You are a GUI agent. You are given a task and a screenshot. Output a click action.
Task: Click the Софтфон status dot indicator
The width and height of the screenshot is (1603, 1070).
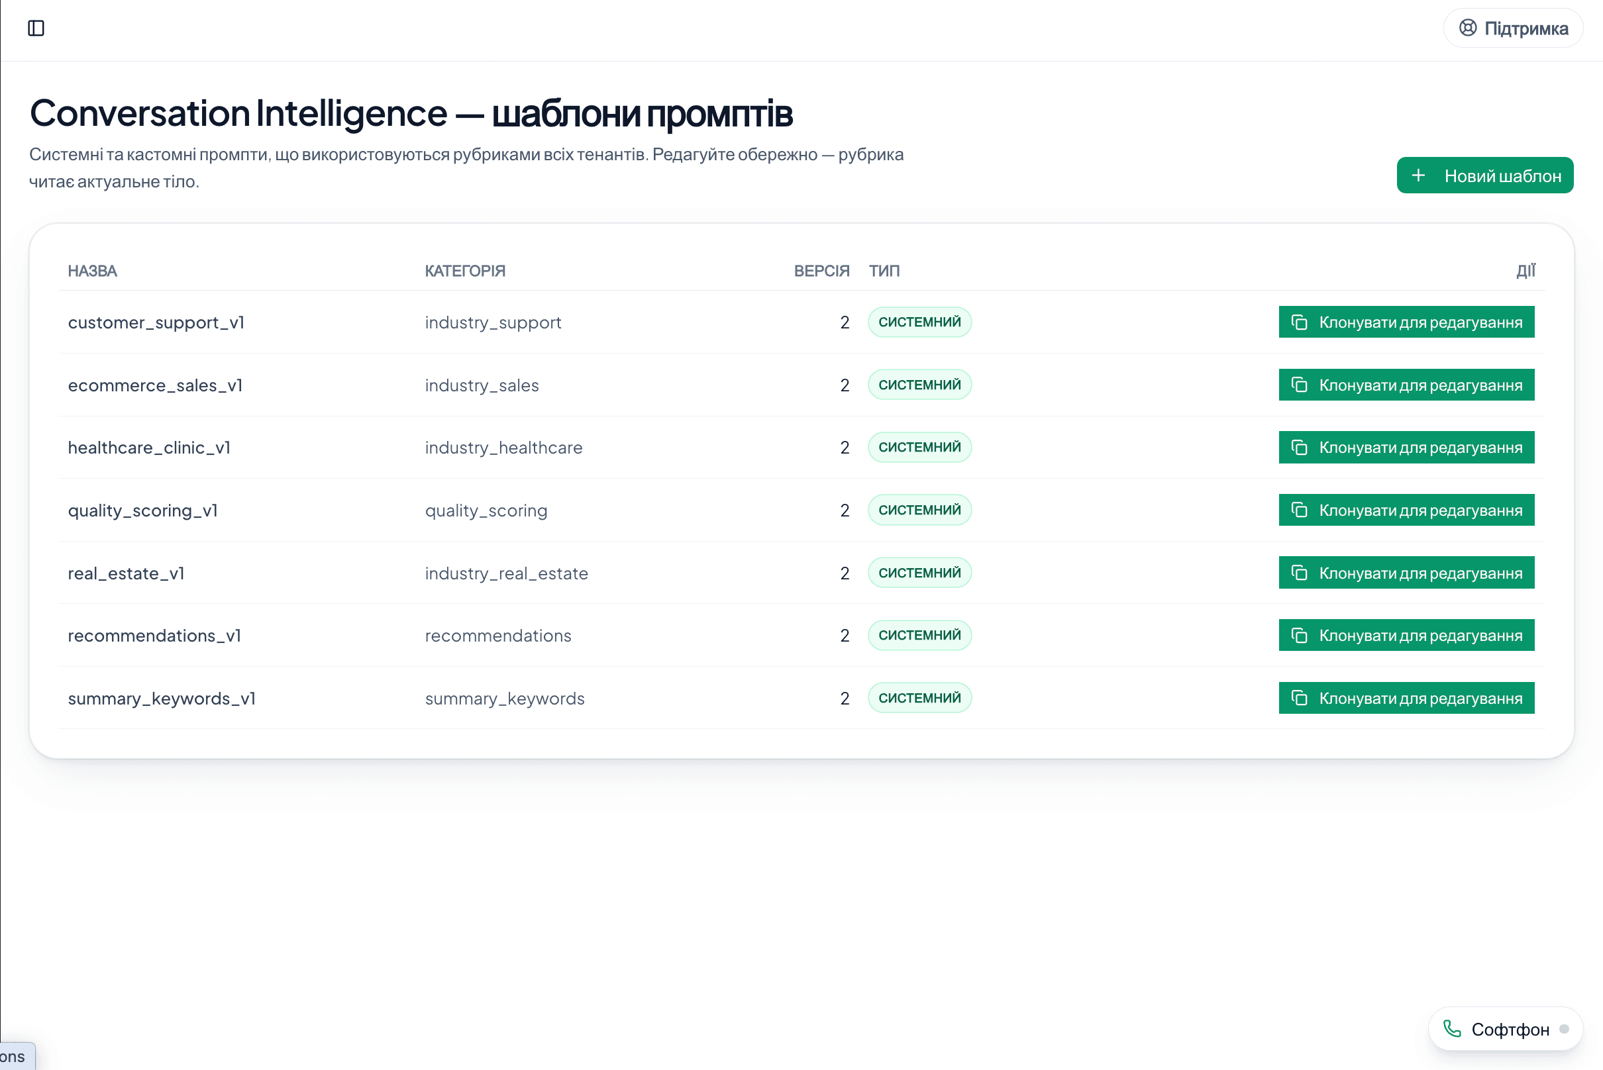[1564, 1029]
